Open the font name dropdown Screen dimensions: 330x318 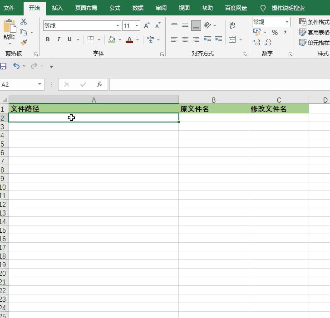[x=118, y=26]
